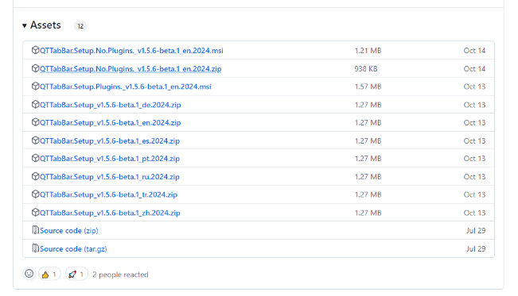
Task: Click package icon beside beta.1_tr.2024.zip
Action: pos(35,194)
